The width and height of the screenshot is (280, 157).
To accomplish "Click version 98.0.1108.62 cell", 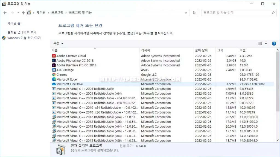I will click(249, 79).
